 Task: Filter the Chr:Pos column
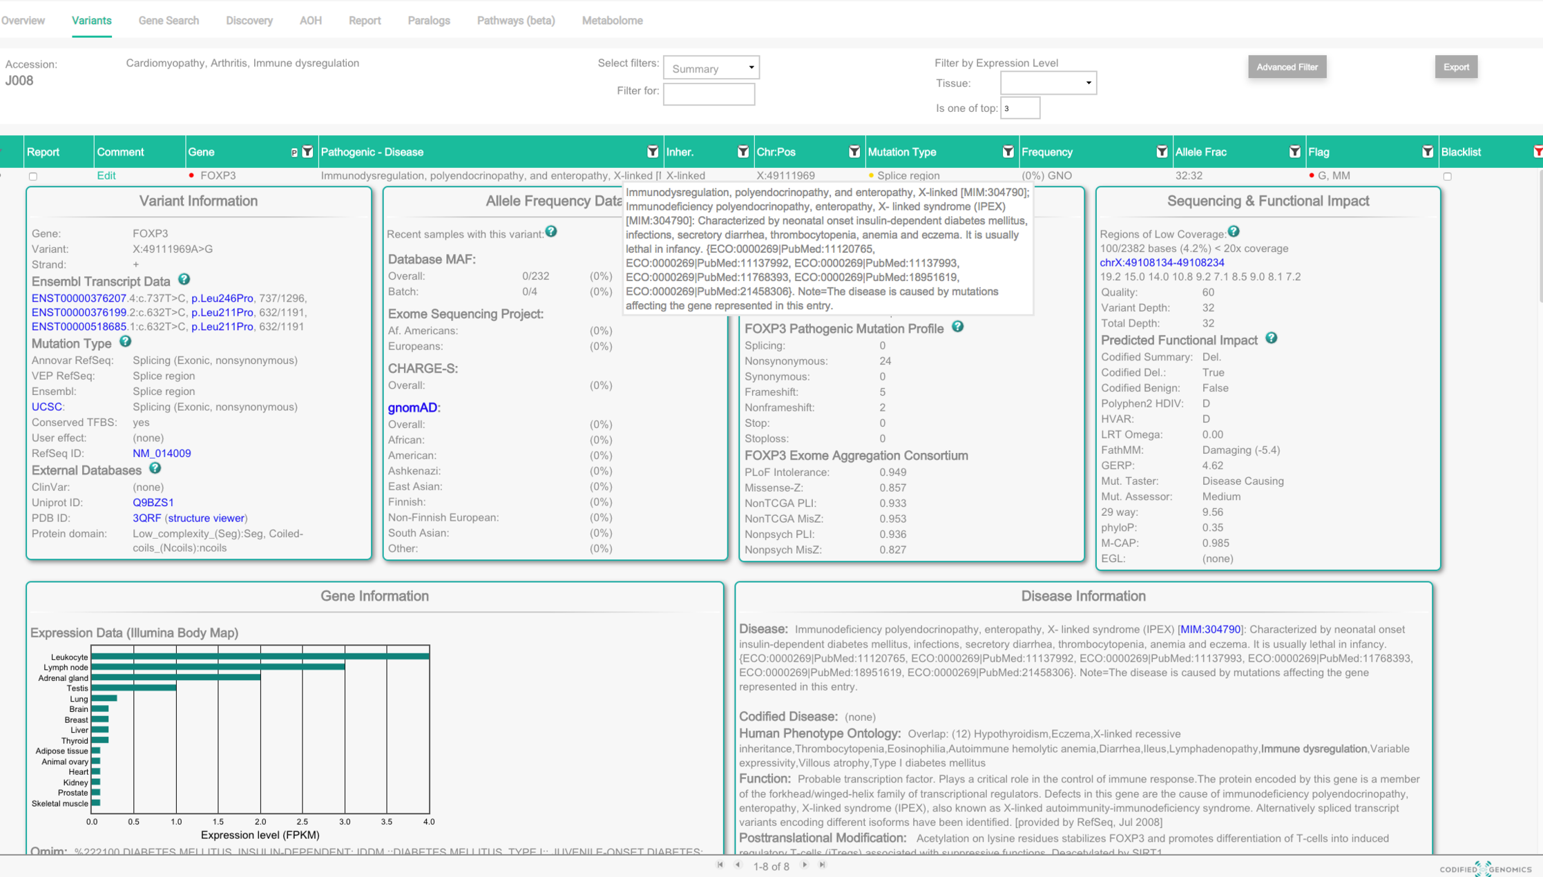click(x=854, y=152)
